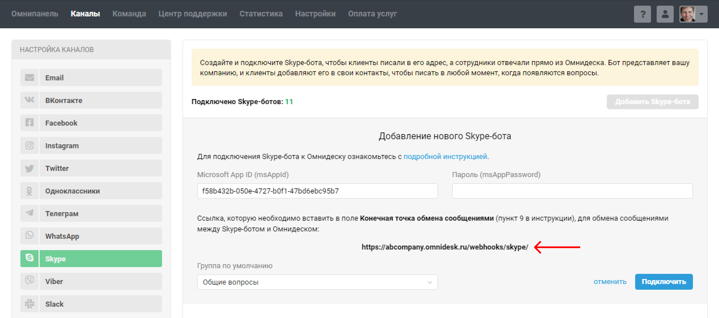Click the connected bots count 11
719x318 pixels.
289,102
